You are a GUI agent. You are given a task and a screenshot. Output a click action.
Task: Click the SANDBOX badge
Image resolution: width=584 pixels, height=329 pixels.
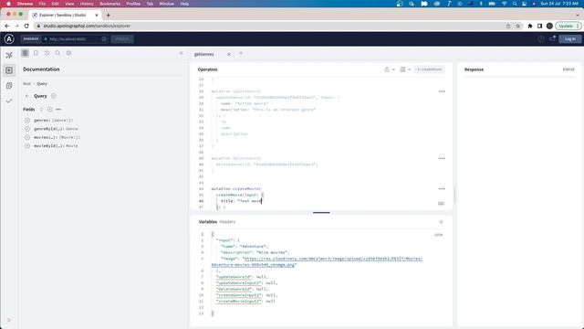pos(31,38)
